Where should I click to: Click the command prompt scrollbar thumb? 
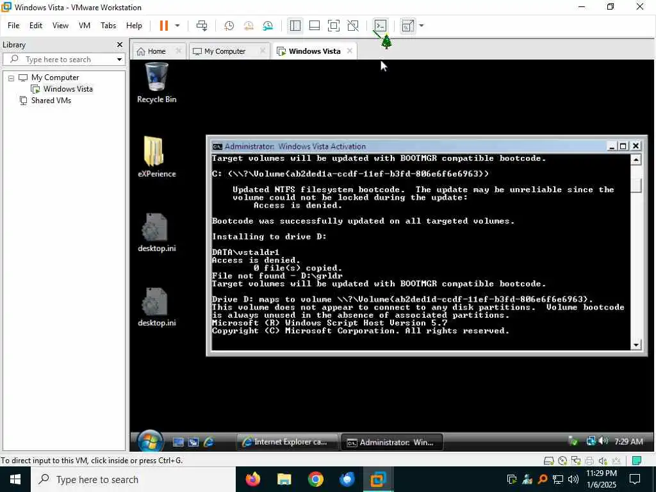tap(636, 185)
